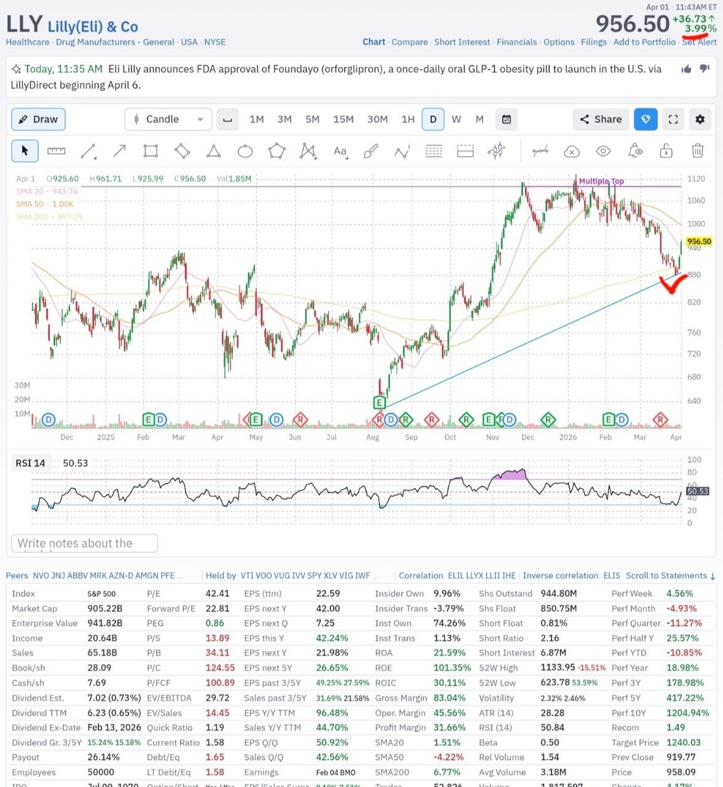Select the M monthly interval button
Image resolution: width=723 pixels, height=787 pixels.
480,119
